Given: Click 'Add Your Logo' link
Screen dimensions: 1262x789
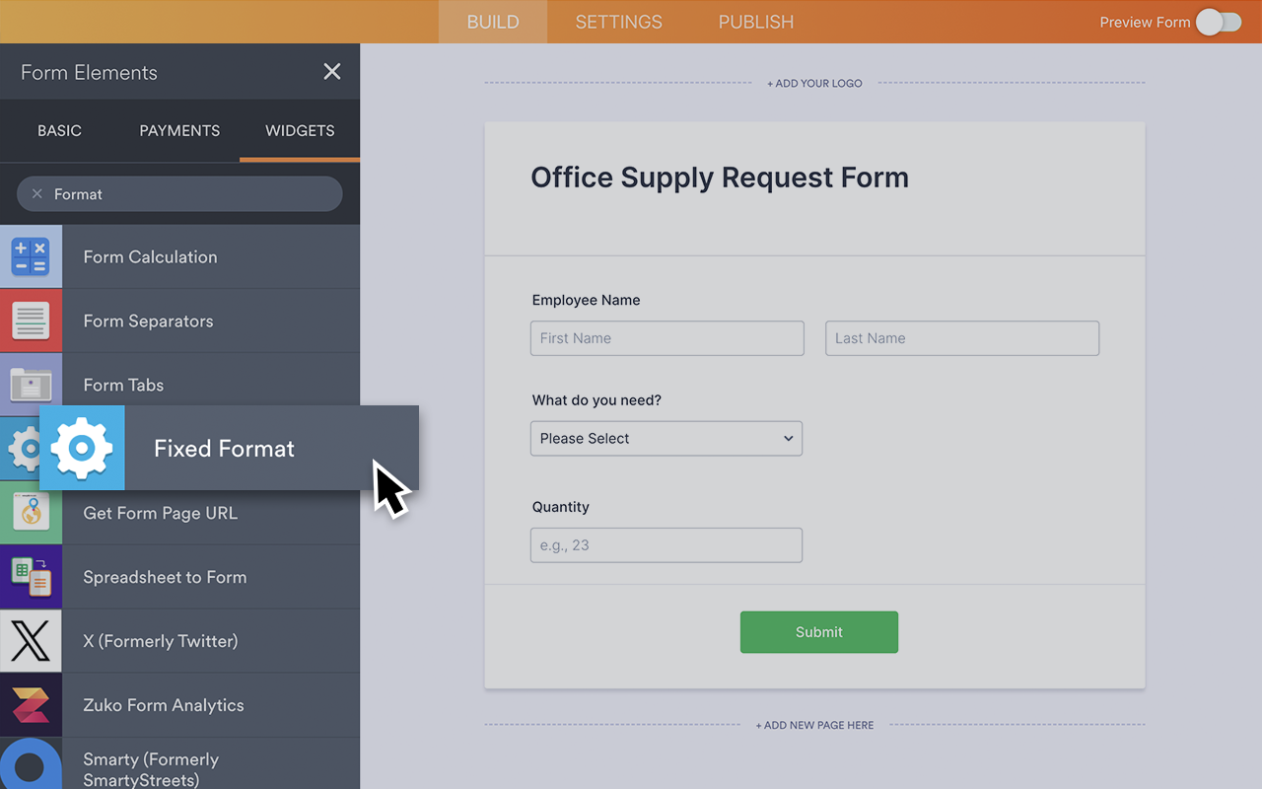Looking at the screenshot, I should (x=814, y=84).
